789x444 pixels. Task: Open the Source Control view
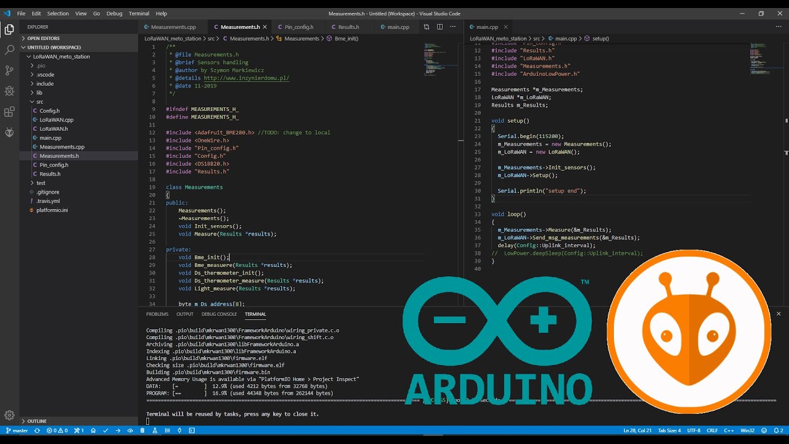pyautogui.click(x=9, y=70)
